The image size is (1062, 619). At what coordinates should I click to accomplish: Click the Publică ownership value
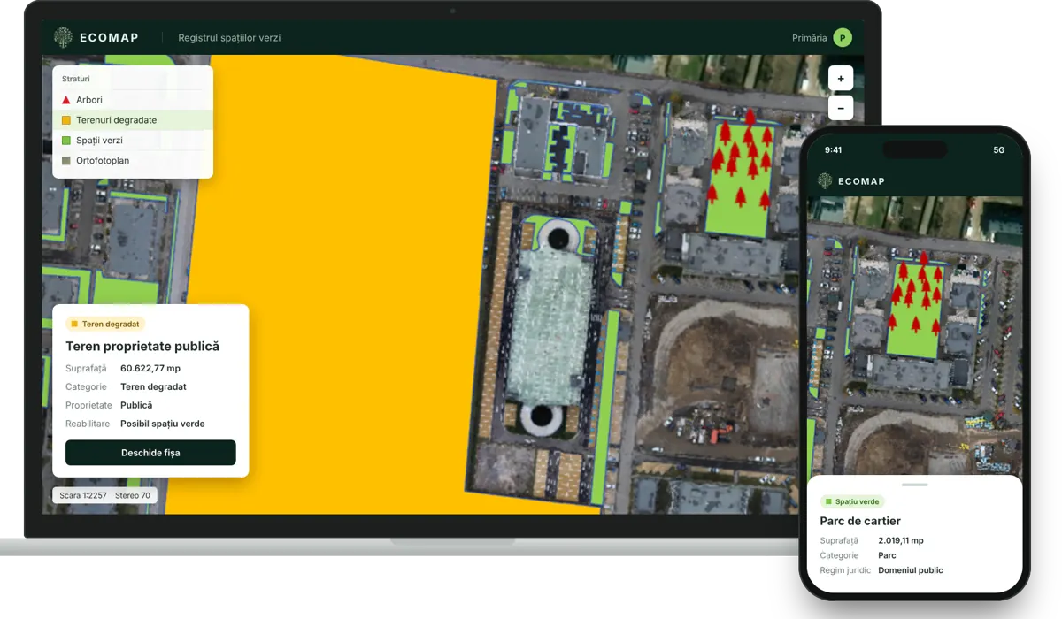pos(136,405)
